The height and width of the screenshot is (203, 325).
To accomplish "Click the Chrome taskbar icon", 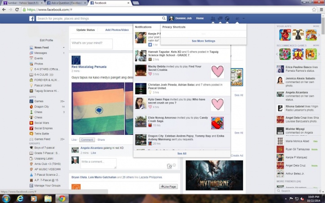I will tap(62, 199).
